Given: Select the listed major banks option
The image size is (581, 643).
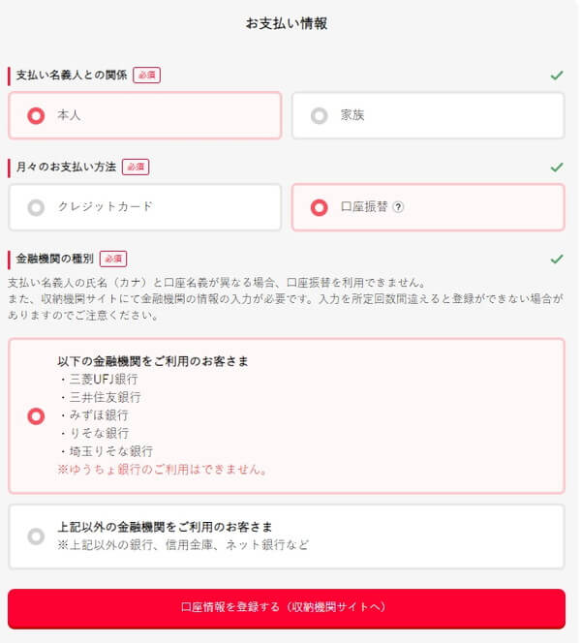Looking at the screenshot, I should click(x=287, y=415).
